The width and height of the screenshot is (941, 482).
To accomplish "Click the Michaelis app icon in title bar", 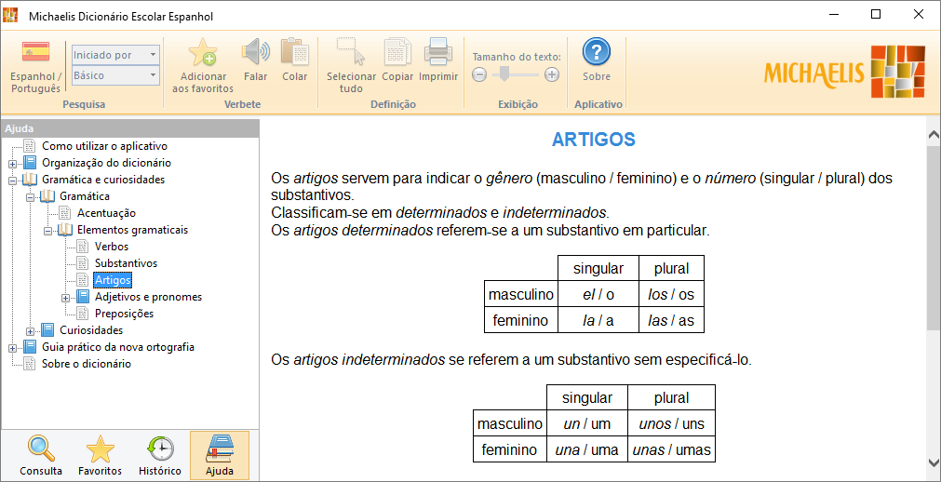I will click(x=10, y=14).
